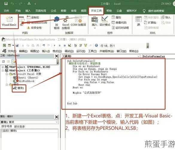This screenshot has height=150, width=175.
Task: Open the 文件 tab in the Excel ribbon
Action: point(6,11)
